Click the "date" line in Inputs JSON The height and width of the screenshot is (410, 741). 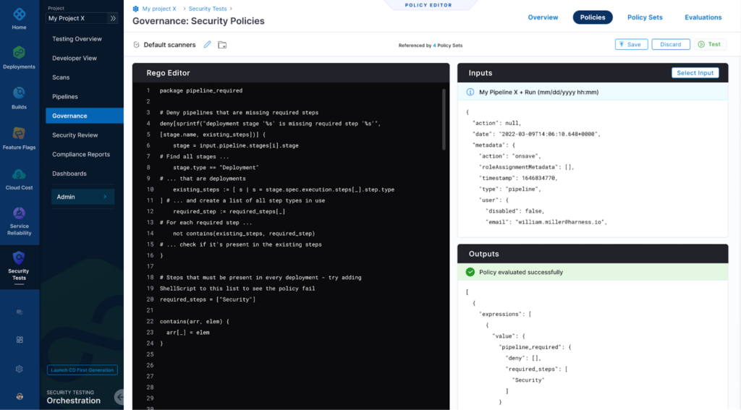tap(536, 134)
